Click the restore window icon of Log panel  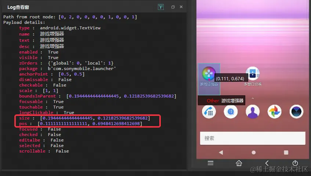173,7
